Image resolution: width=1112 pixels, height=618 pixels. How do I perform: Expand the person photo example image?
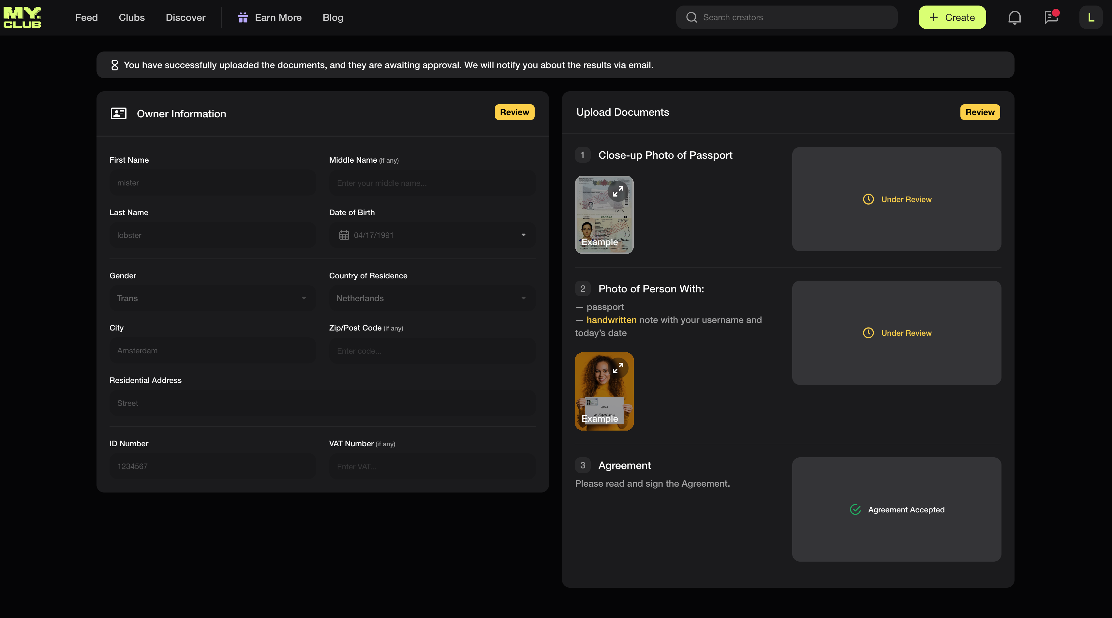[618, 368]
